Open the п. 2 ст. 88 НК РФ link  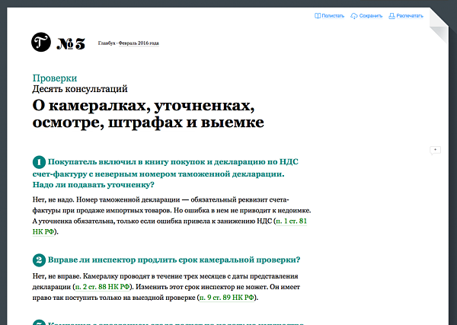102,287
